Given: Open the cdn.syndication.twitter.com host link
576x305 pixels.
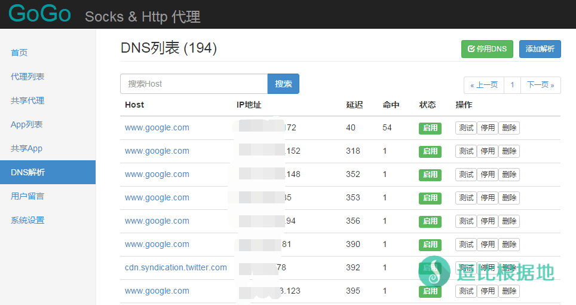Looking at the screenshot, I should click(x=176, y=267).
